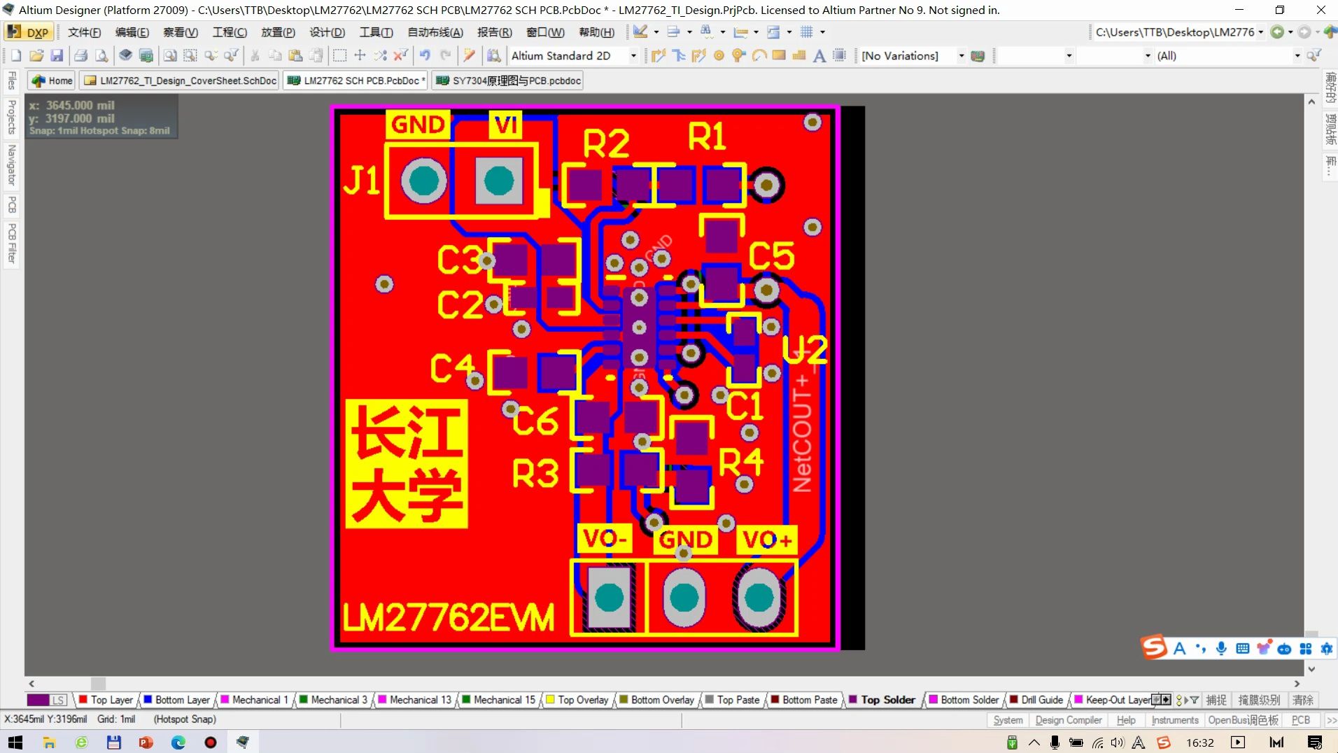Print the document using the printer icon
Image resolution: width=1338 pixels, height=753 pixels.
pos(81,56)
